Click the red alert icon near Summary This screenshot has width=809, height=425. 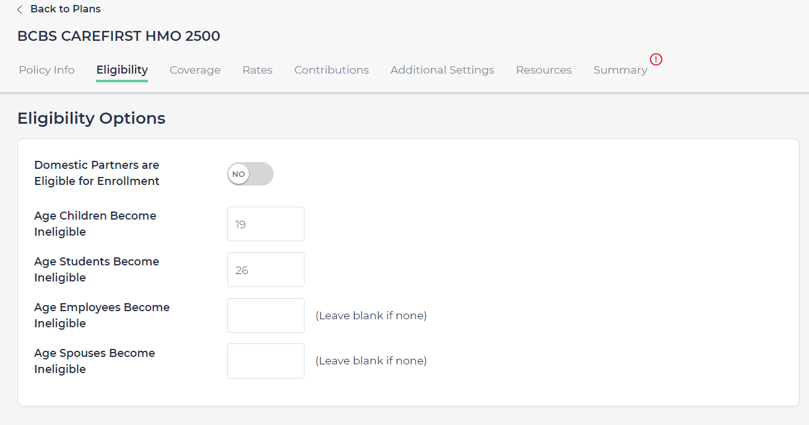(656, 59)
